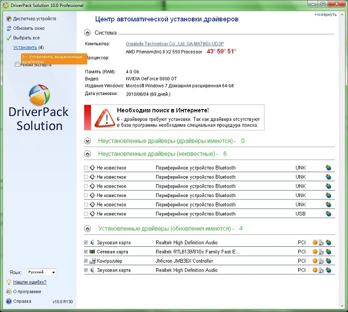348x312 pixels.
Task: Collapse Установленные драйверы (обновления имеются) section
Action: [87, 228]
